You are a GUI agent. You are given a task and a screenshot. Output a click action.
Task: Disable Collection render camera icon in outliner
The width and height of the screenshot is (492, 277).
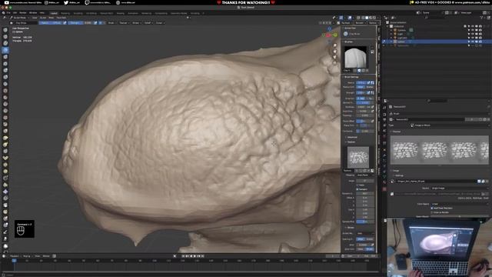(x=480, y=26)
